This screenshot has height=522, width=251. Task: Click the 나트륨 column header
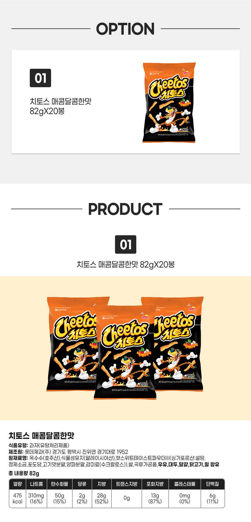(36, 484)
